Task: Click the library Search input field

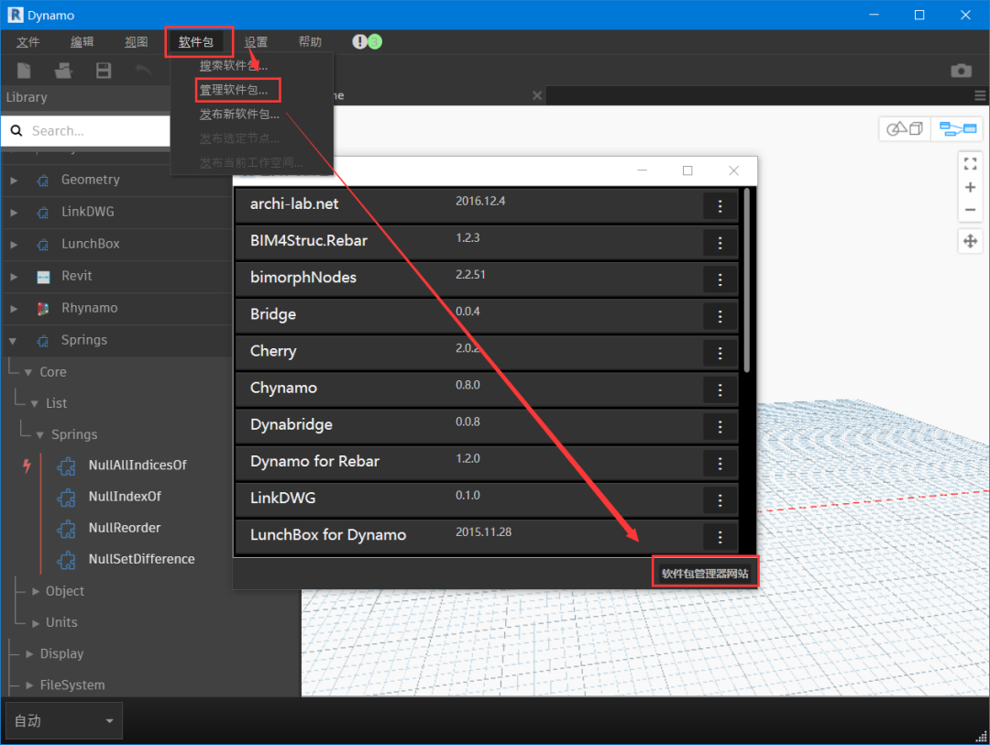Action: (x=96, y=131)
